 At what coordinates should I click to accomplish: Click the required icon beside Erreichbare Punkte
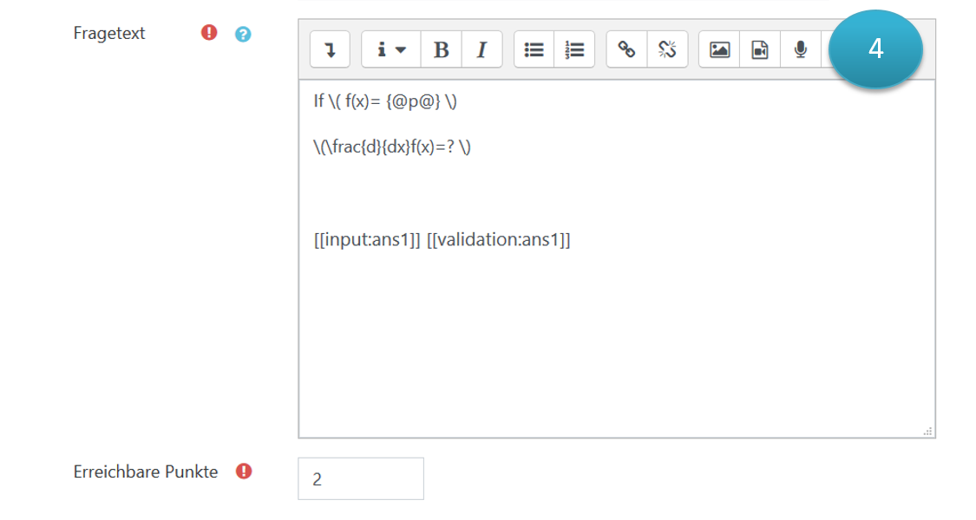[244, 471]
